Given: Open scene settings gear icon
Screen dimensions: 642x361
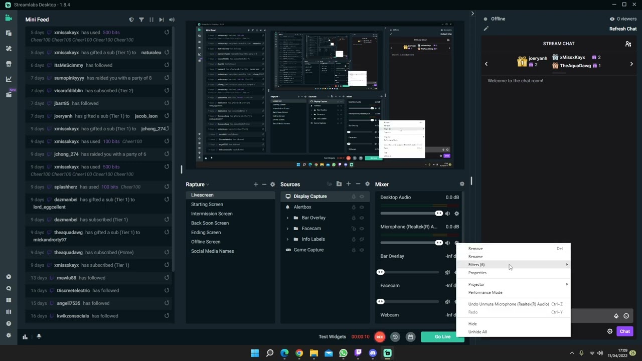Looking at the screenshot, I should (x=273, y=185).
